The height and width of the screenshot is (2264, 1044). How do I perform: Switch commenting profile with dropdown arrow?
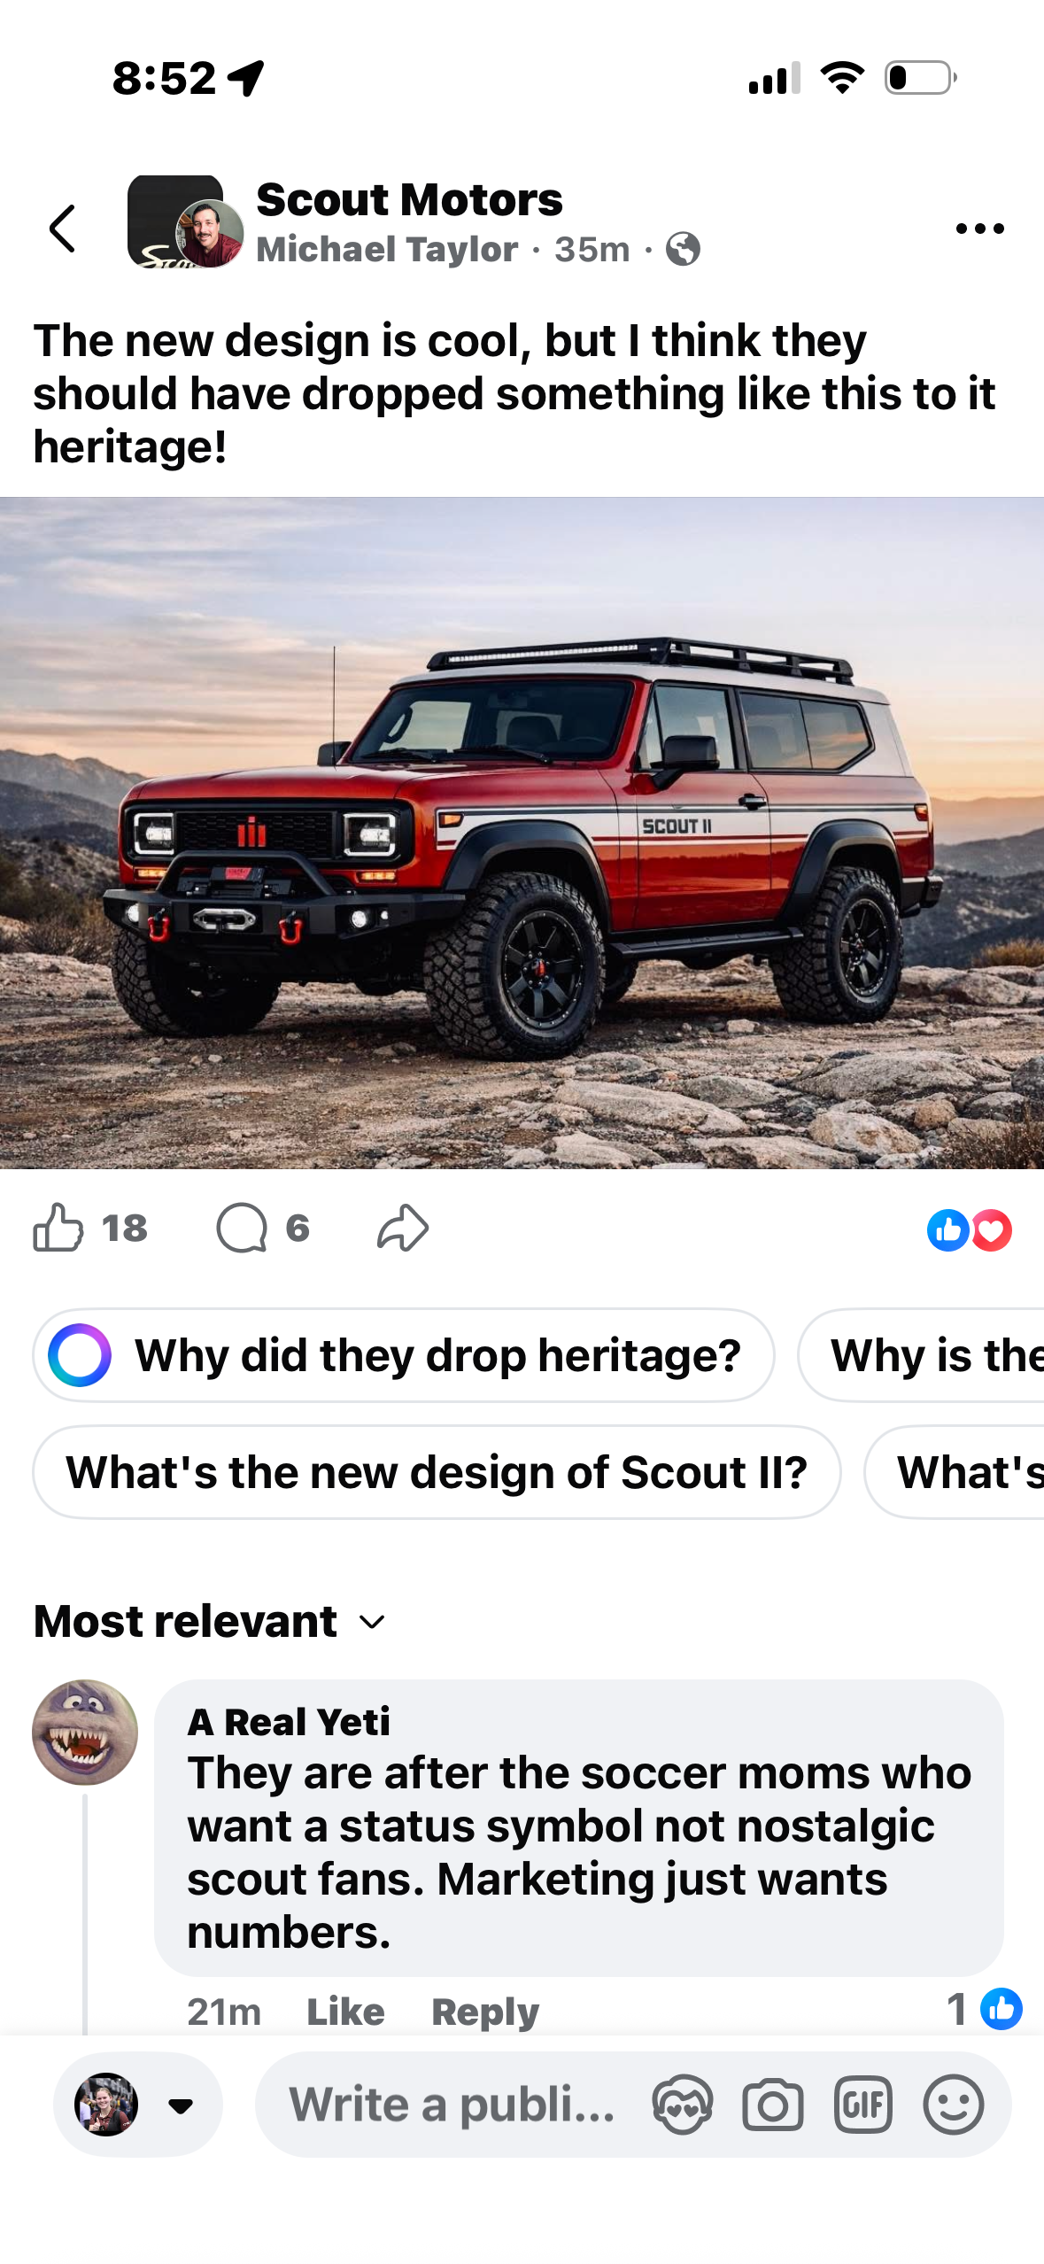pyautogui.click(x=182, y=2105)
